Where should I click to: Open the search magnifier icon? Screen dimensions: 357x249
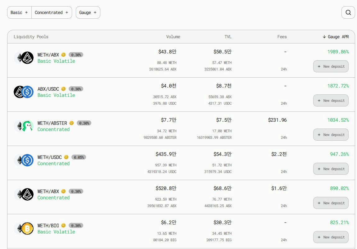(348, 13)
